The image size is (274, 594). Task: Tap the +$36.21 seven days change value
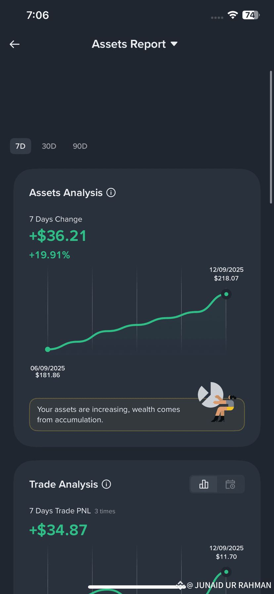tap(58, 236)
